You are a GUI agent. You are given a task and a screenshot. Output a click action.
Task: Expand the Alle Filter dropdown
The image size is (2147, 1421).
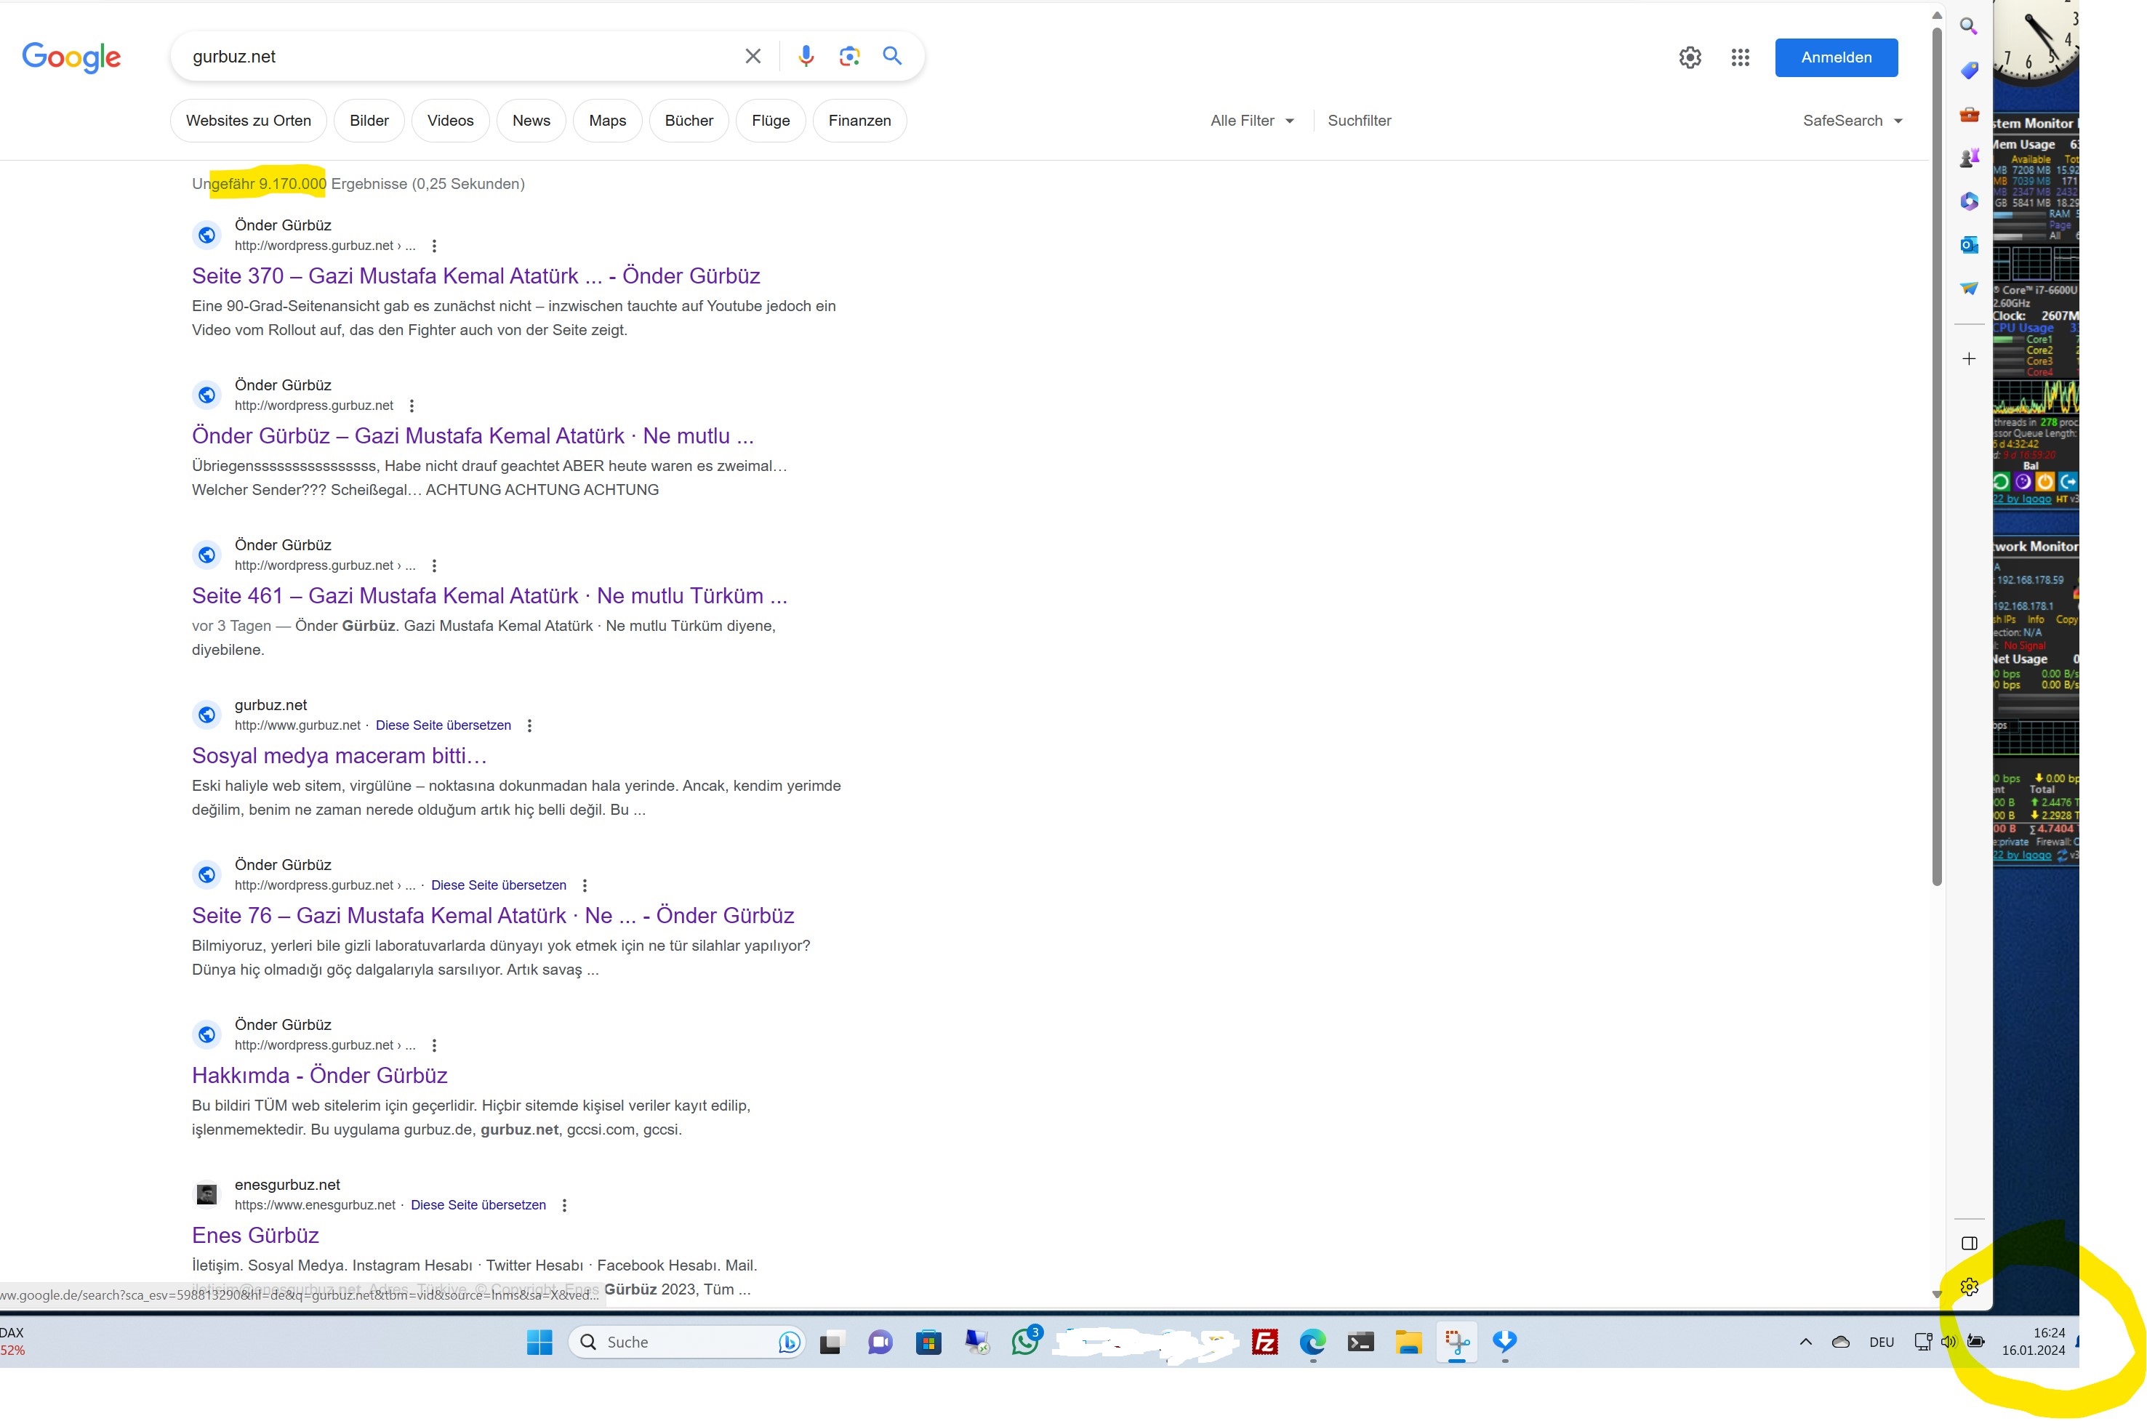(x=1253, y=121)
